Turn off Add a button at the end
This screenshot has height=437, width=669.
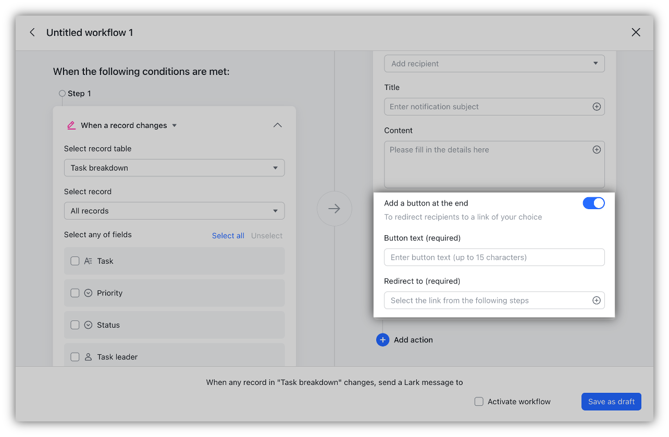[593, 203]
